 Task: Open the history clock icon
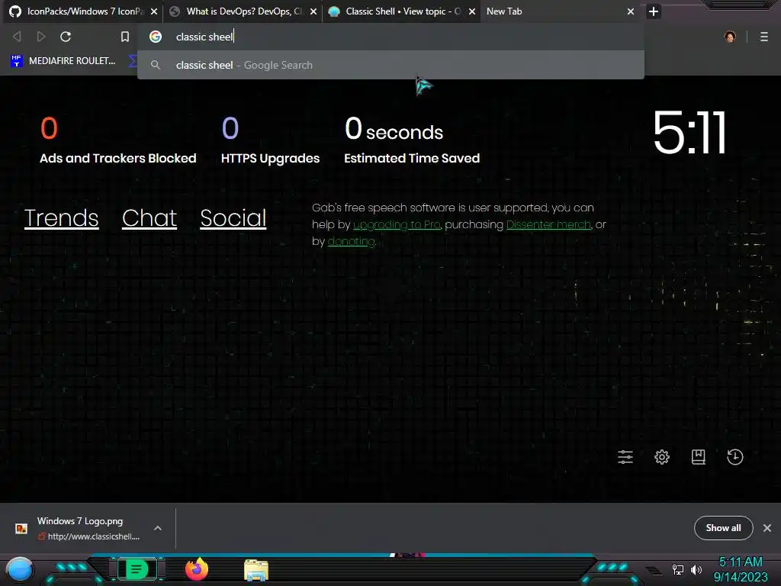click(735, 457)
